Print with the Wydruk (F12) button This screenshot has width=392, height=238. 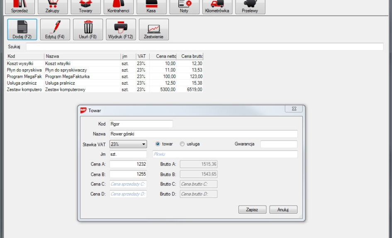tap(121, 29)
